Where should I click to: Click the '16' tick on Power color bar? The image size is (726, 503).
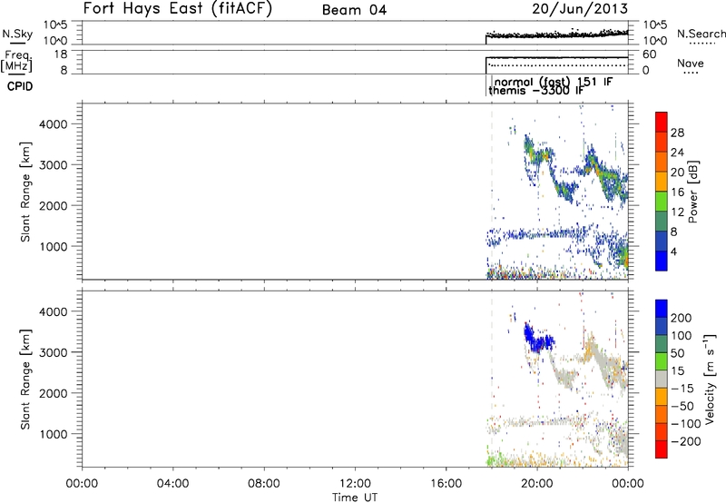677,192
